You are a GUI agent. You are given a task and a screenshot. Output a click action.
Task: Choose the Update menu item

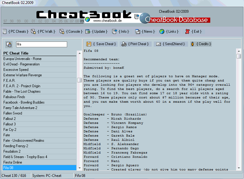tap(100, 31)
